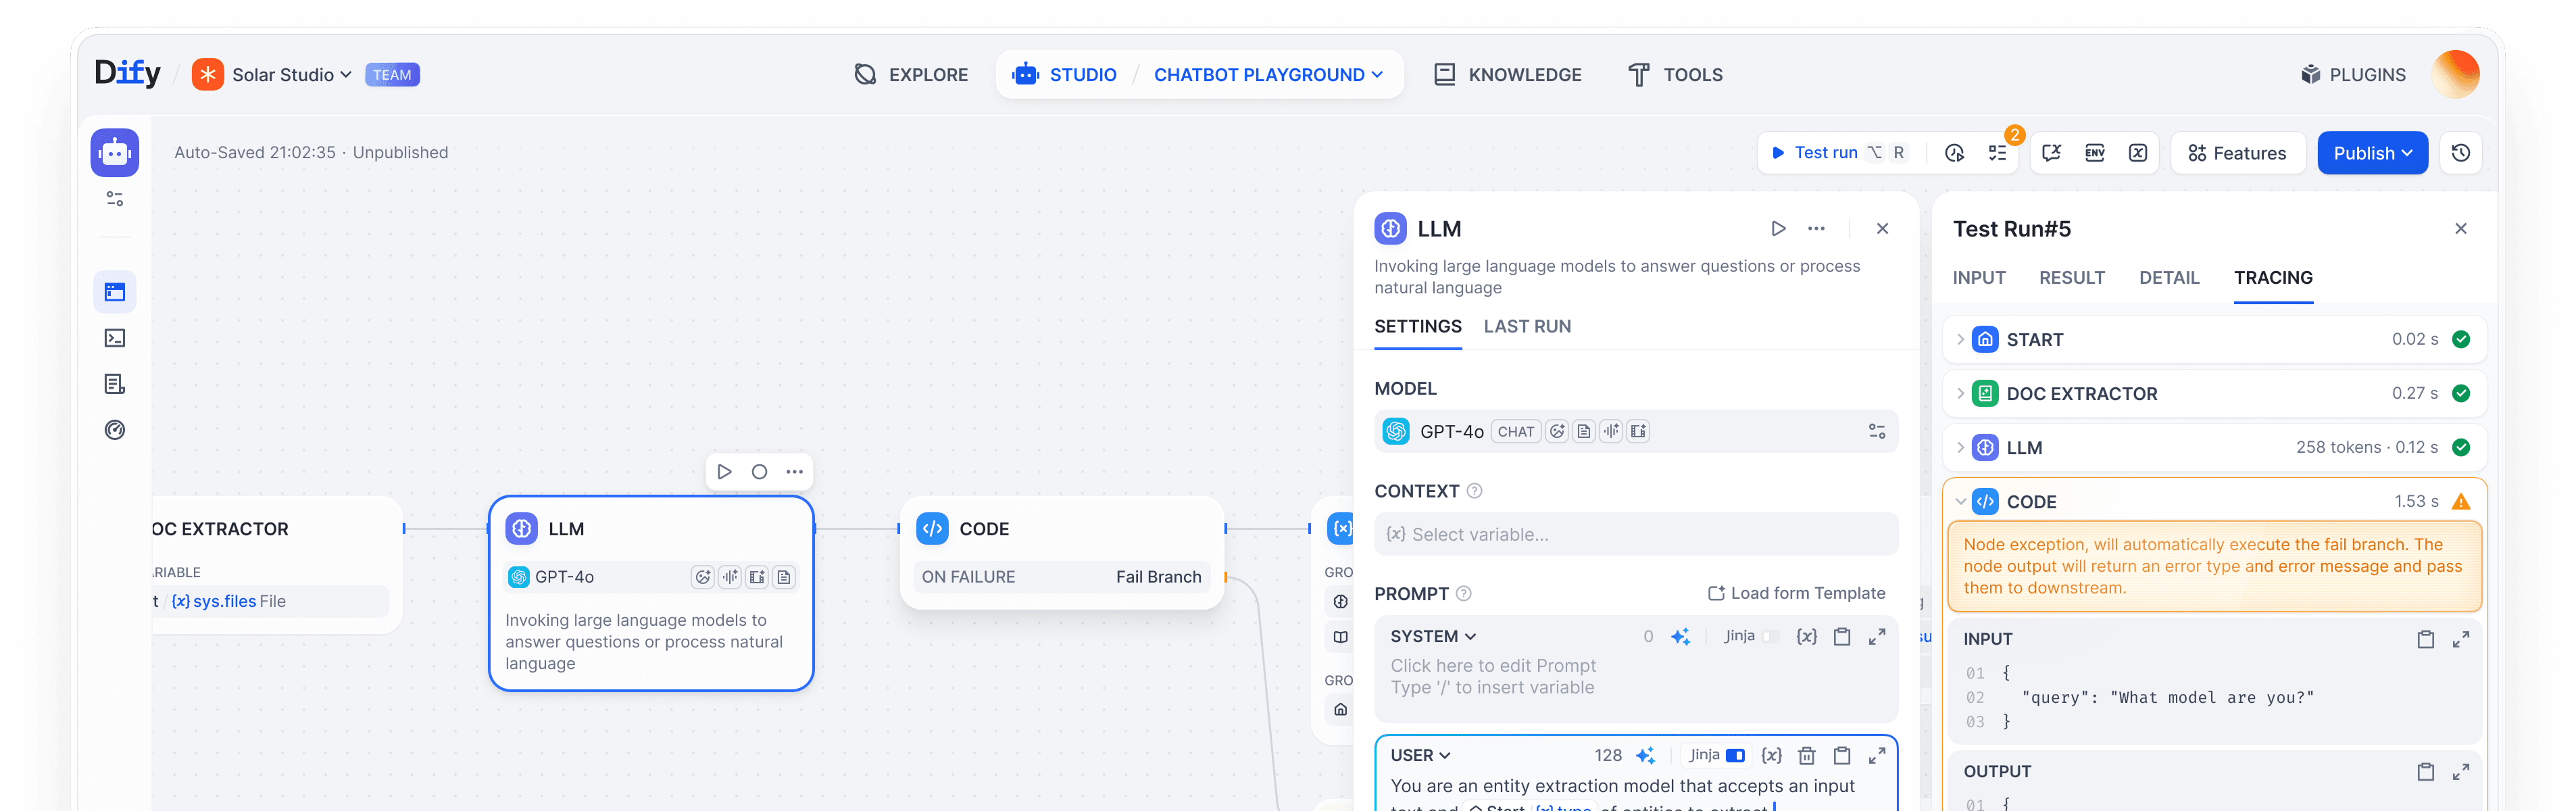Expand the INPUT code block to fullscreen

[2460, 639]
